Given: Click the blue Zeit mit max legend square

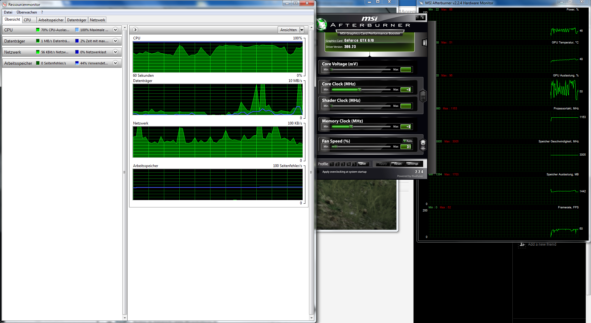Looking at the screenshot, I should click(x=77, y=41).
